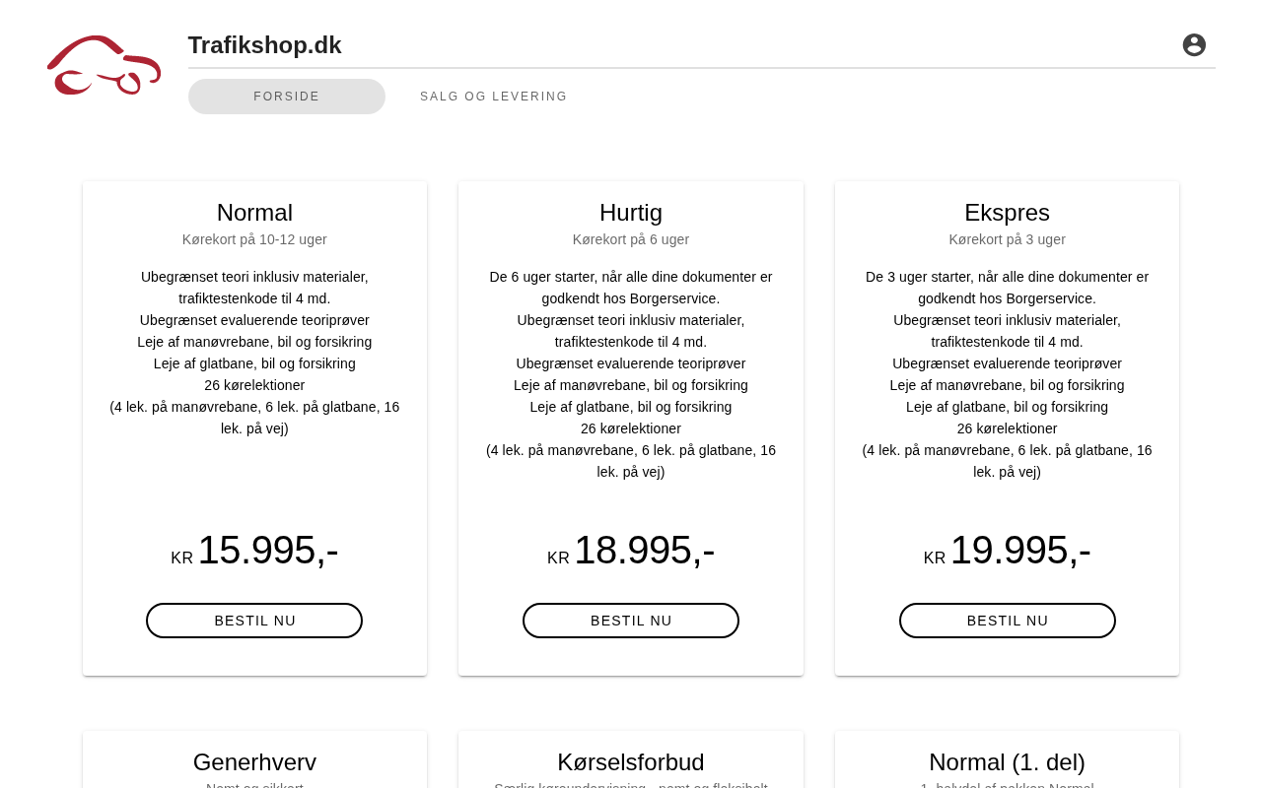1262x788 pixels.
Task: Open the Salg og levering tab
Action: 494,97
